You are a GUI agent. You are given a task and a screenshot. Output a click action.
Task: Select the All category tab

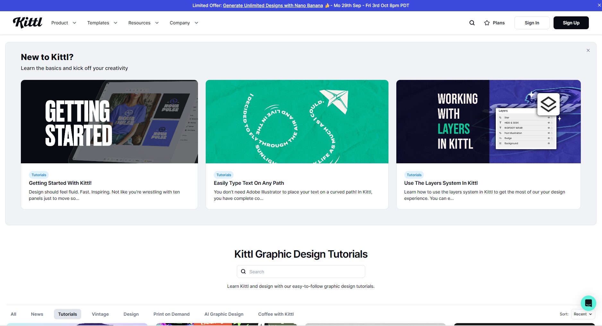[13, 314]
